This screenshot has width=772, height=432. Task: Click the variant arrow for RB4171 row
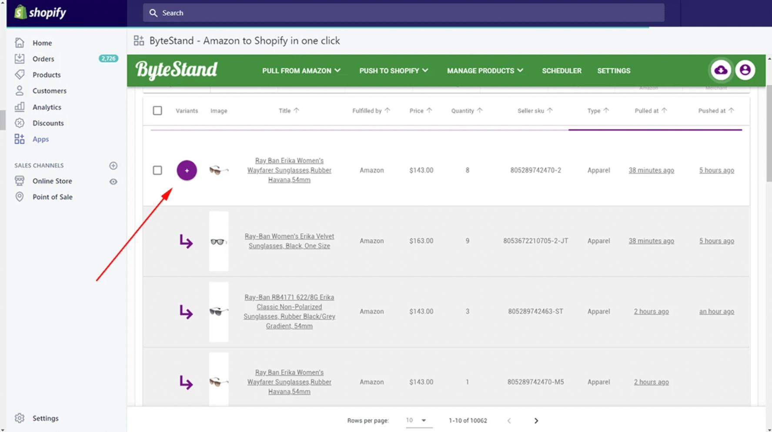186,312
